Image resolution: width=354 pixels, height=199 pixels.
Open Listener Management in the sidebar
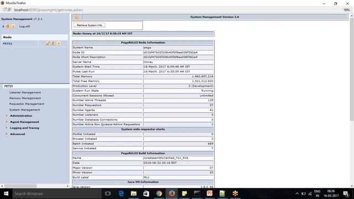pyautogui.click(x=25, y=92)
